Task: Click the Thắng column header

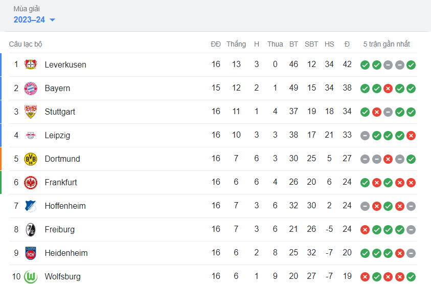Action: click(x=236, y=44)
